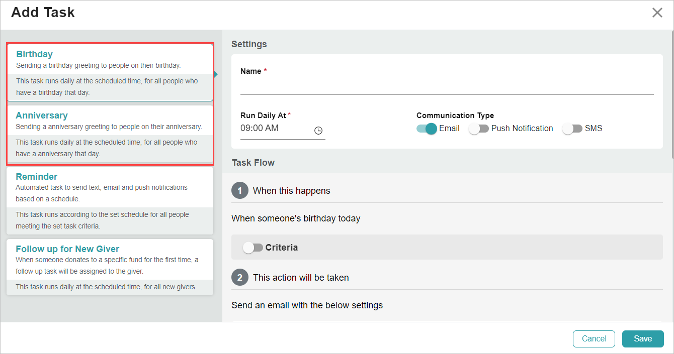The width and height of the screenshot is (674, 354).
Task: Click the Add Task dialog title
Action: (x=43, y=13)
